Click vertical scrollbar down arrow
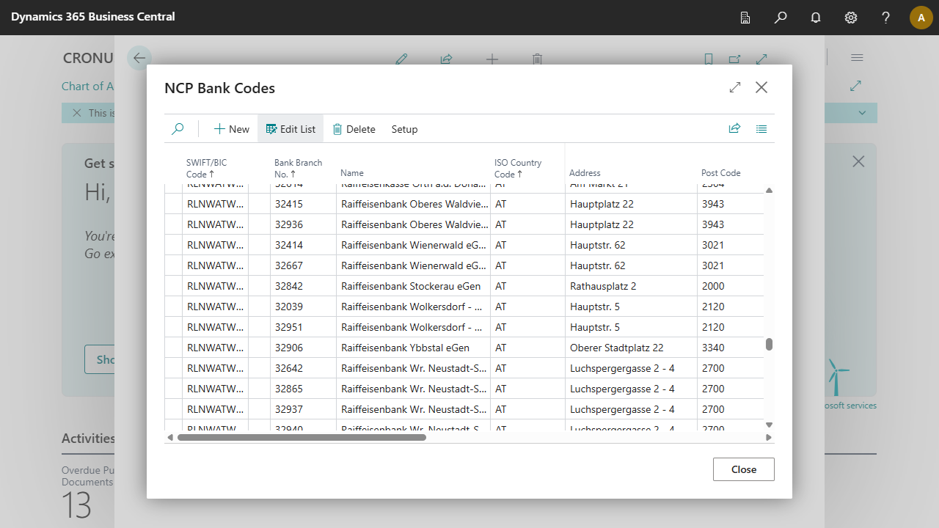This screenshot has width=939, height=528. coord(770,425)
